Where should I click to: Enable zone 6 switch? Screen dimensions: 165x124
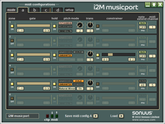point(12,98)
